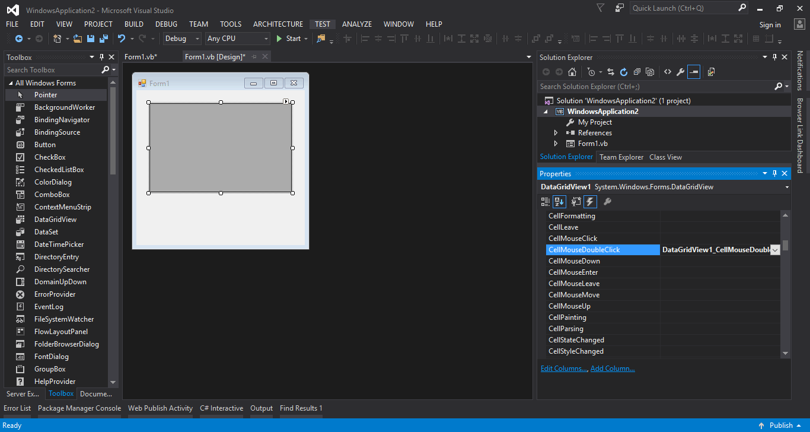This screenshot has height=432, width=810.
Task: Open the Debug configuration dropdown
Action: 197,39
